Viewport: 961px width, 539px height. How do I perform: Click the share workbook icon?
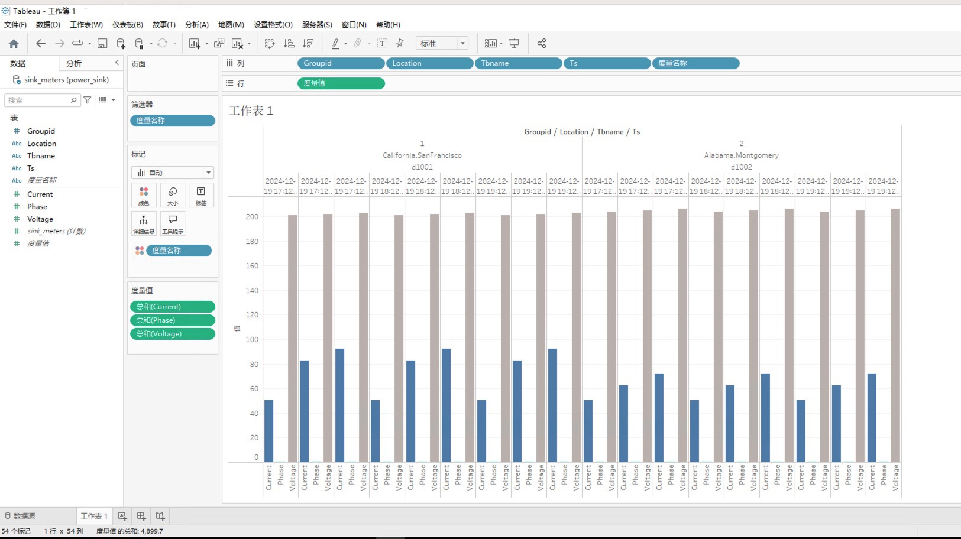click(x=541, y=44)
